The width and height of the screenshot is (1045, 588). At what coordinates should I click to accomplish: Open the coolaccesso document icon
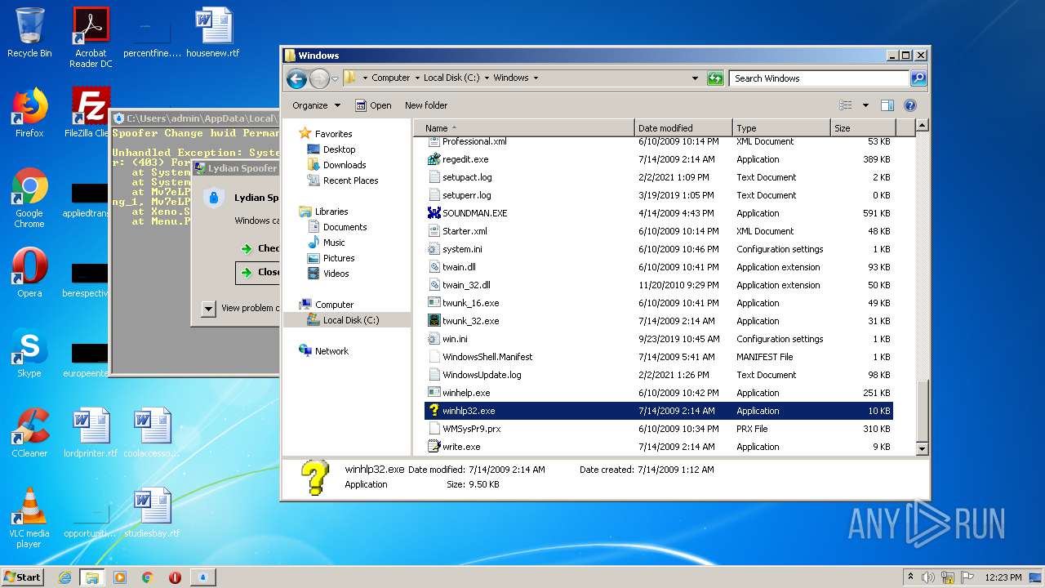[x=152, y=433]
